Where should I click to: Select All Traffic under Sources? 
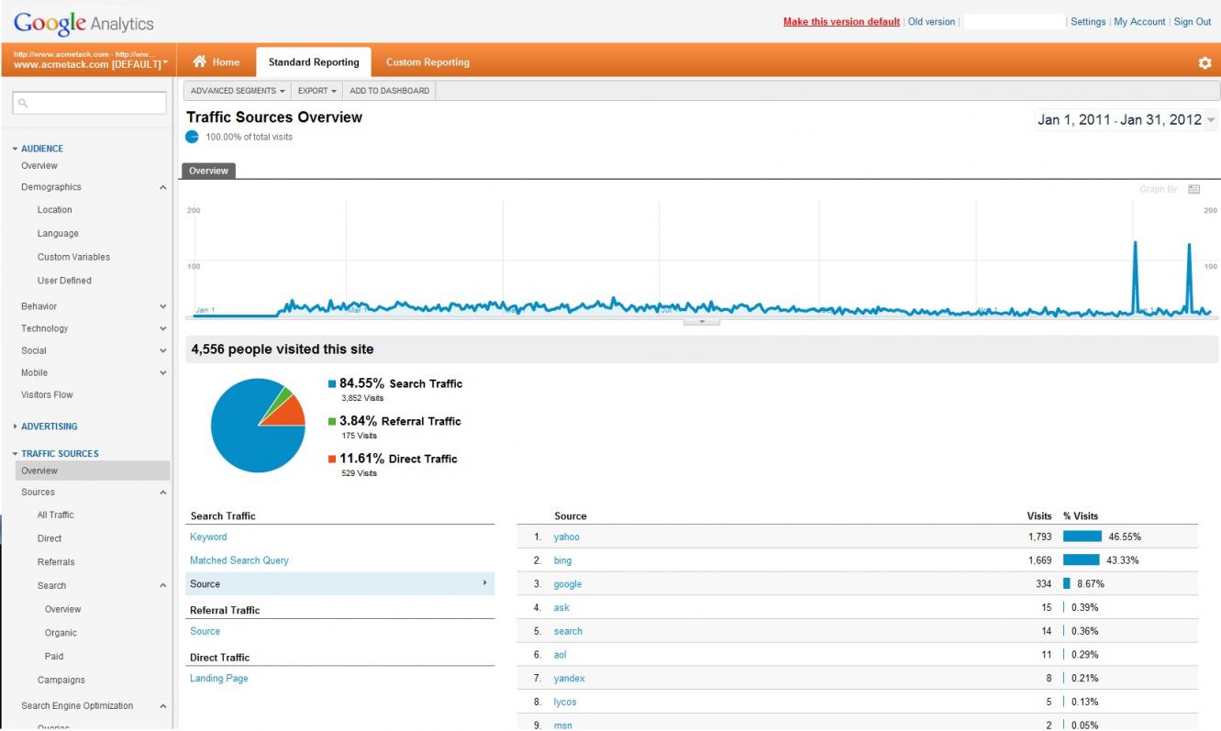point(55,515)
